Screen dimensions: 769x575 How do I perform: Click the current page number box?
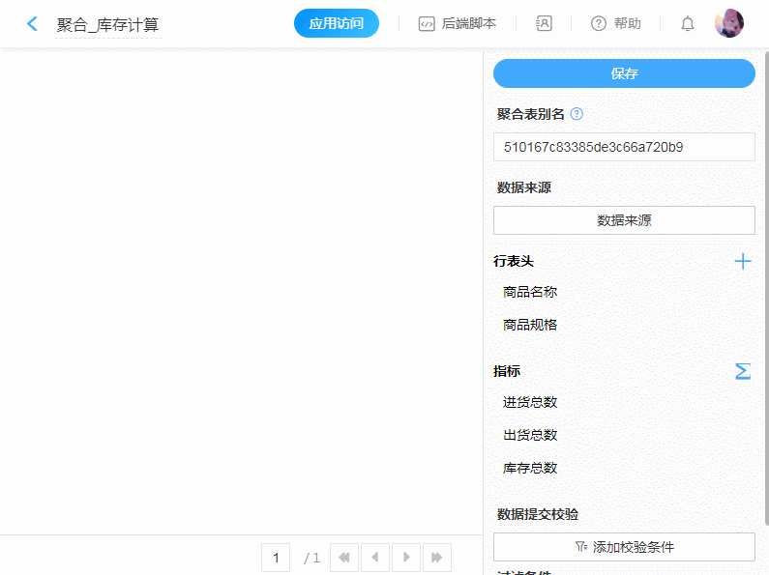pos(276,558)
